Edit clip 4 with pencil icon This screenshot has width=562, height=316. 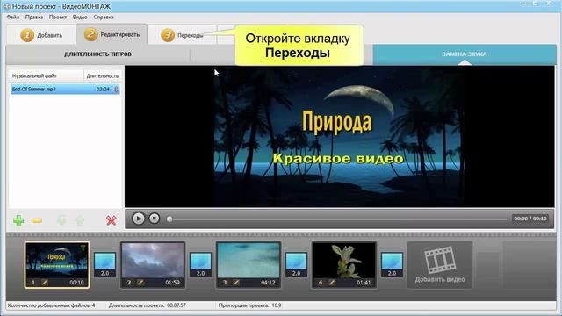[x=332, y=283]
